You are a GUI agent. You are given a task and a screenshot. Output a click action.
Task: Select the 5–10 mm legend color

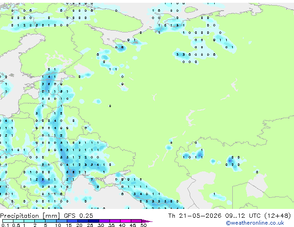[x=51, y=221]
